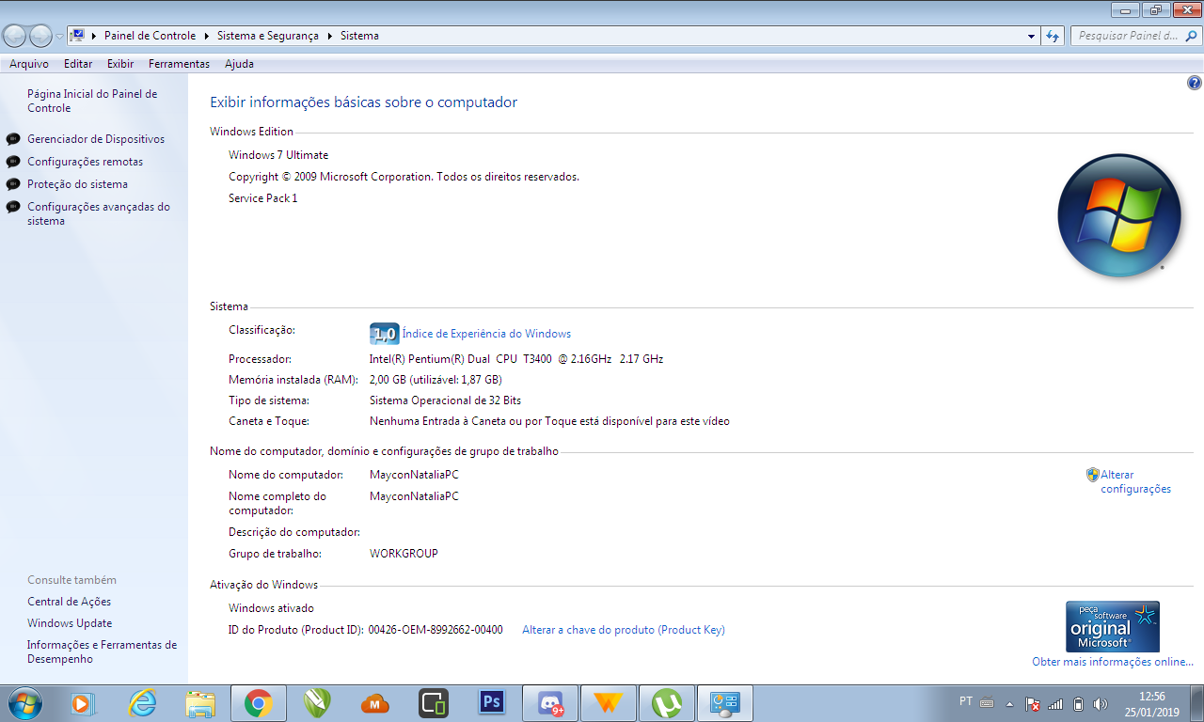Click Sistema e Segurança in breadcrumb

click(x=268, y=36)
